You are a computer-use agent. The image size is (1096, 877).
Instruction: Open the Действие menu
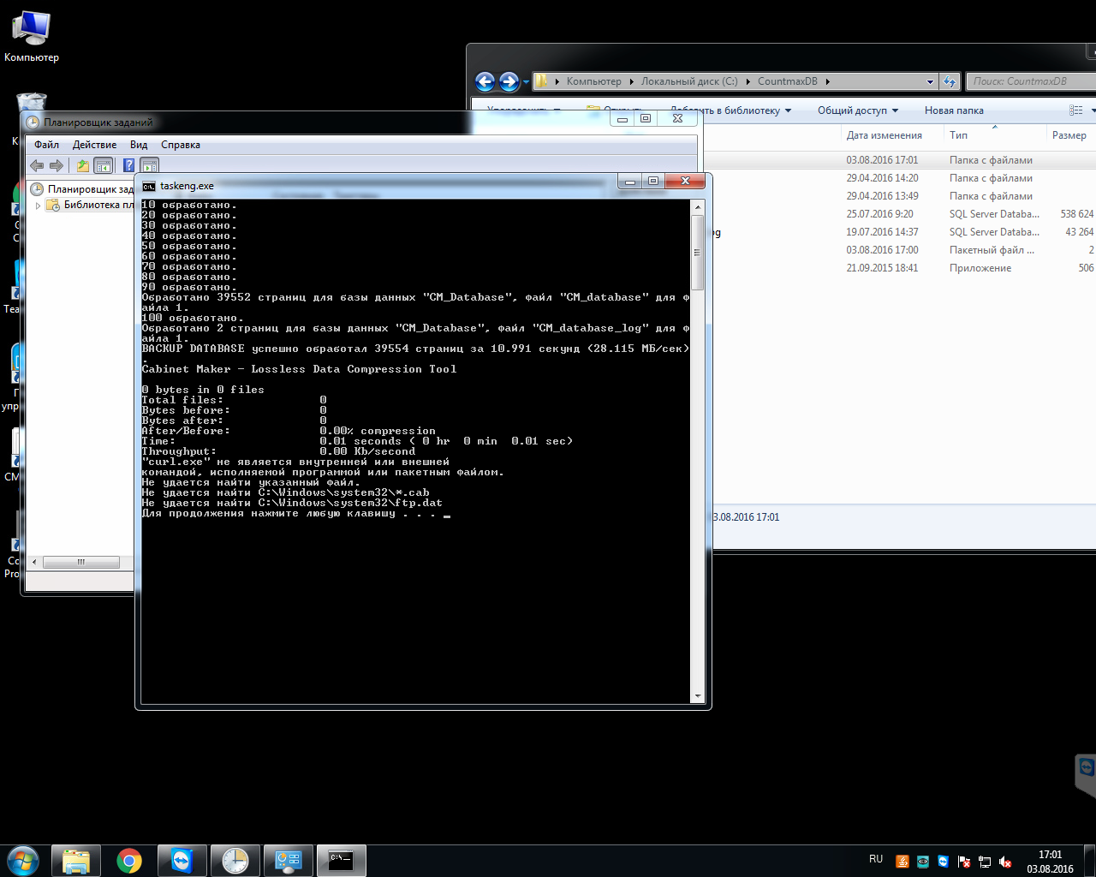pyautogui.click(x=94, y=145)
